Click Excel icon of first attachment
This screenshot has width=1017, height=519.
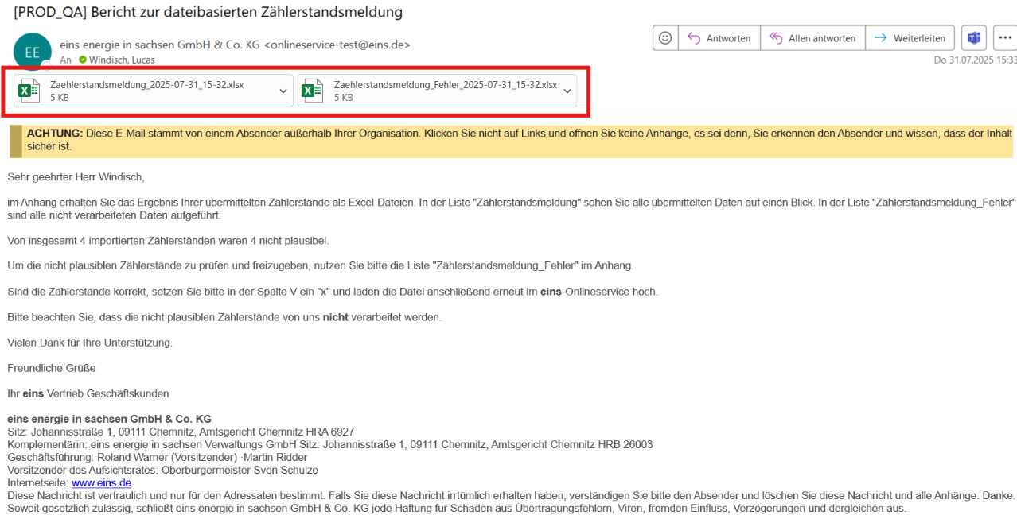29,91
